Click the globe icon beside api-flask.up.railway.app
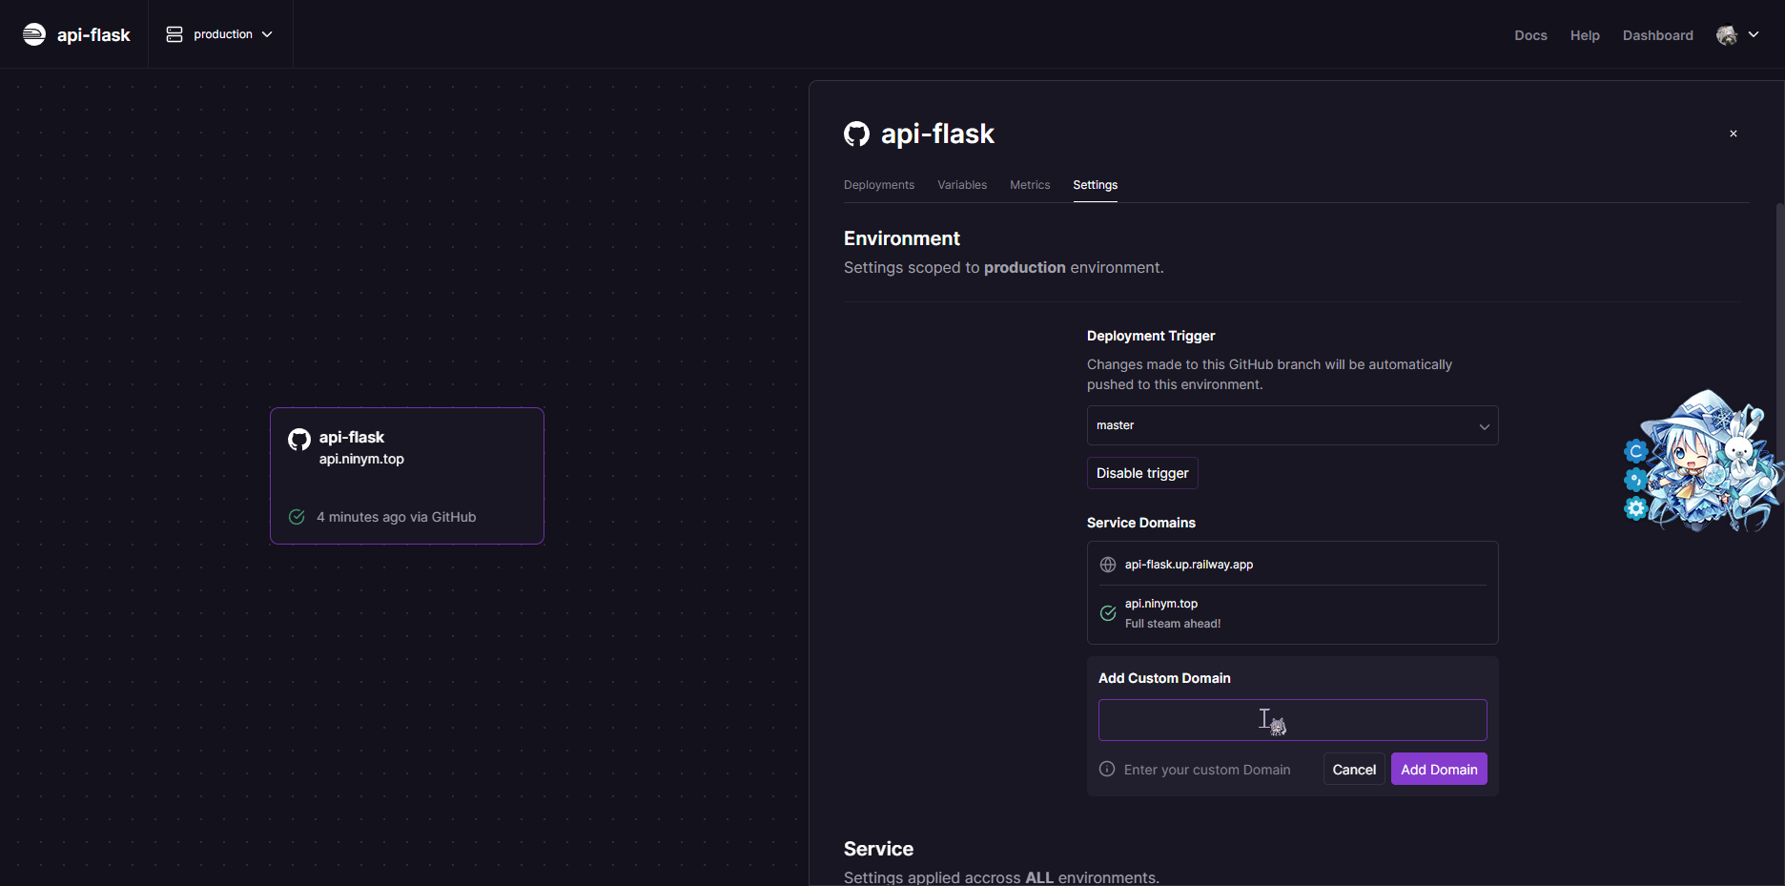 [x=1108, y=565]
